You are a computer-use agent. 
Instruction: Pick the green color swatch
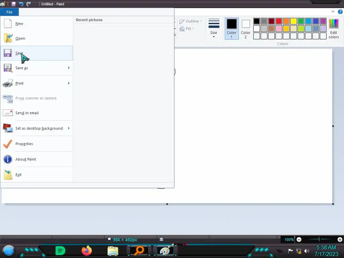301,21
